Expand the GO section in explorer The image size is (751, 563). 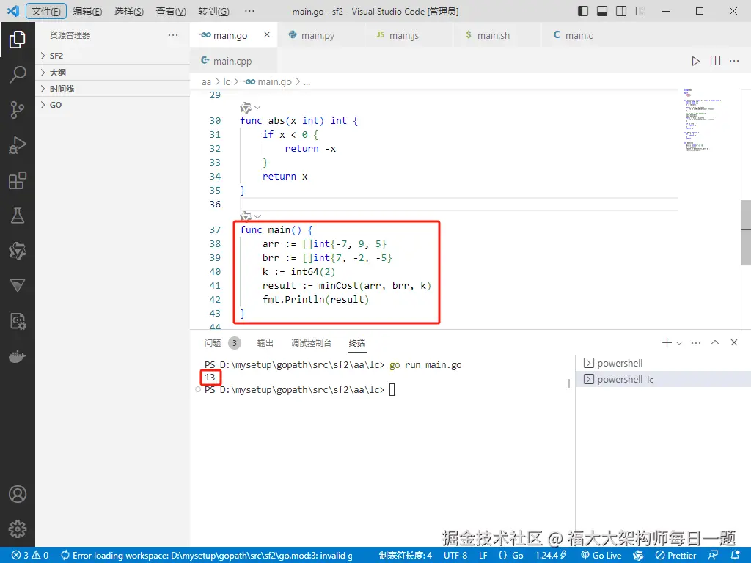(x=113, y=105)
